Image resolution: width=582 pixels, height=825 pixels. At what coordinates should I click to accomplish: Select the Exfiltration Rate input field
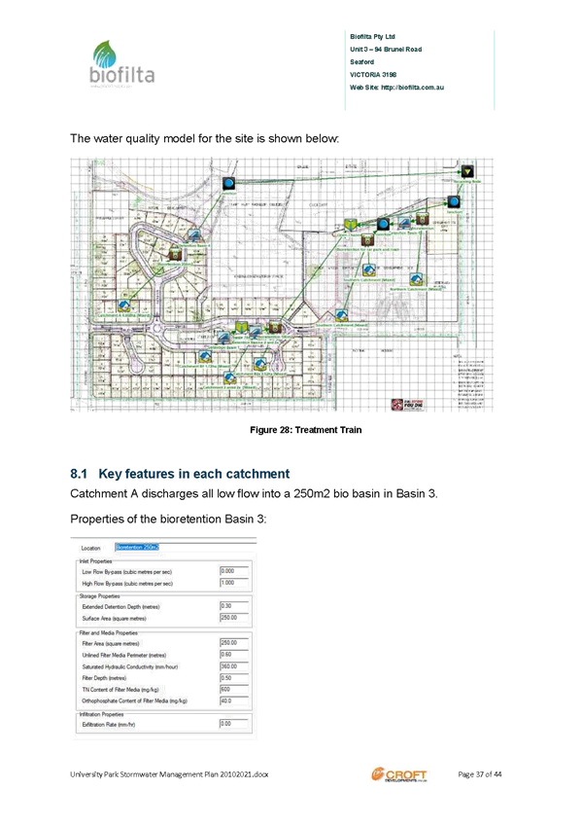point(234,724)
